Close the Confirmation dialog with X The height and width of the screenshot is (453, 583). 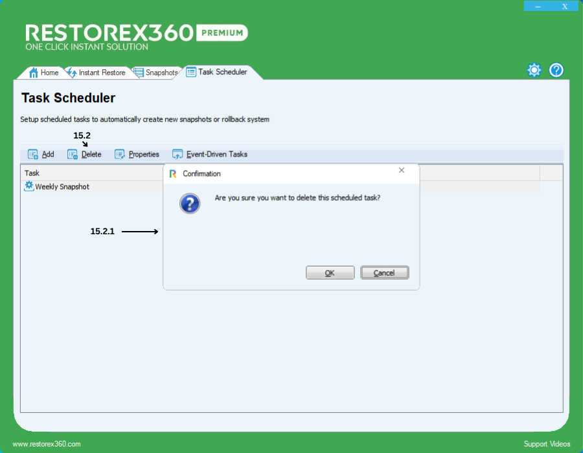(402, 171)
